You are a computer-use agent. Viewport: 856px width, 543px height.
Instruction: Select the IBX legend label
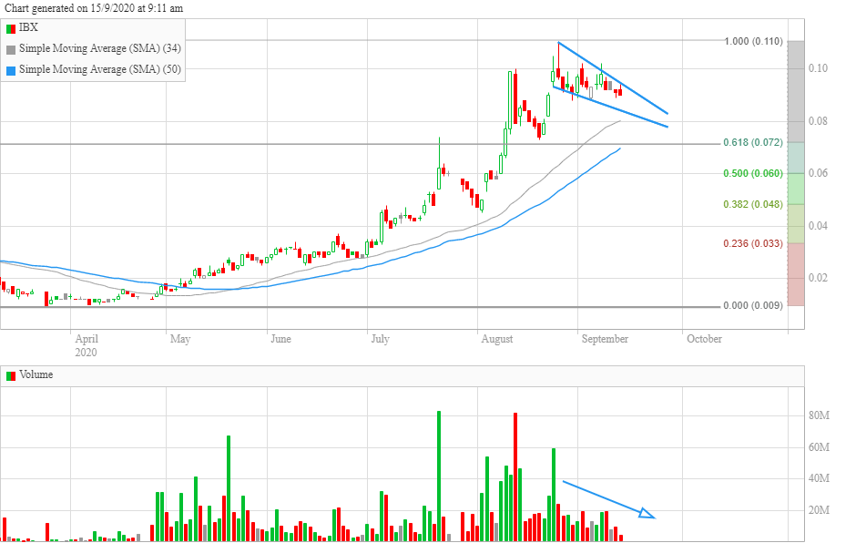tap(28, 27)
